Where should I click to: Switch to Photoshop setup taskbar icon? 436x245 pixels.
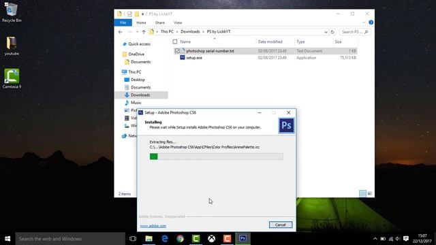tap(243, 239)
